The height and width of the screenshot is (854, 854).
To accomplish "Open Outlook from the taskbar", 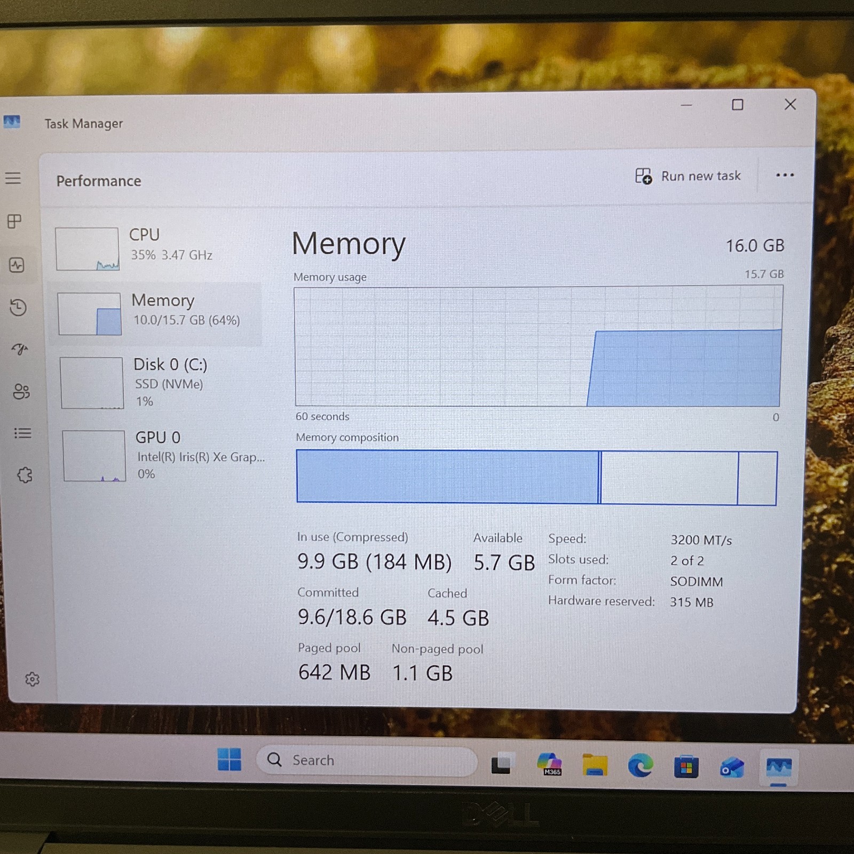I will coord(732,768).
